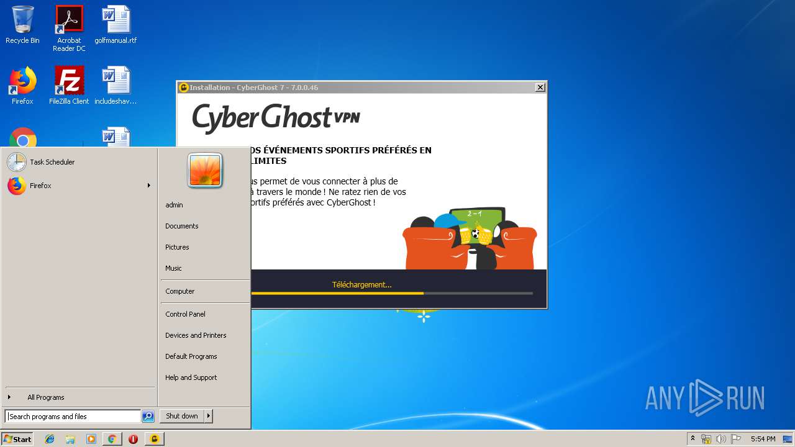Open Computer from the Start menu

click(x=179, y=291)
